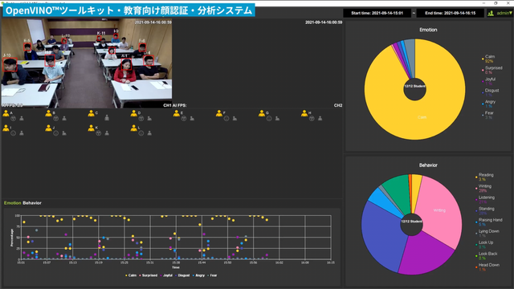
Task: Select face box labeled K-11 in video
Action: coord(99,39)
